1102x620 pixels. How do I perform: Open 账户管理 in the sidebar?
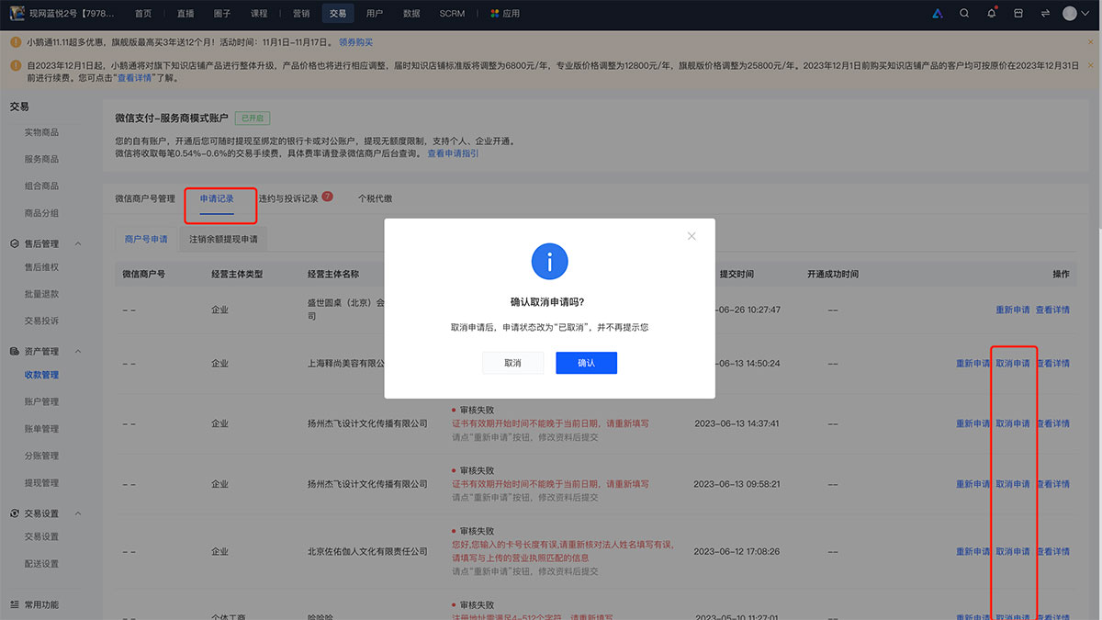coord(41,401)
